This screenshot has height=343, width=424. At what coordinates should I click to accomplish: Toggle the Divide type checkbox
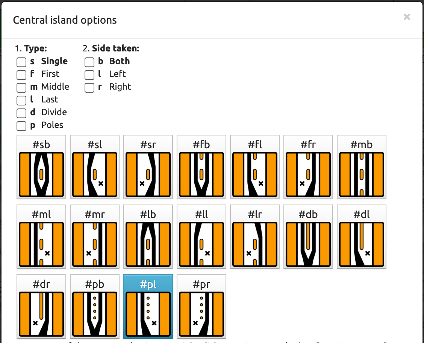pos(21,113)
